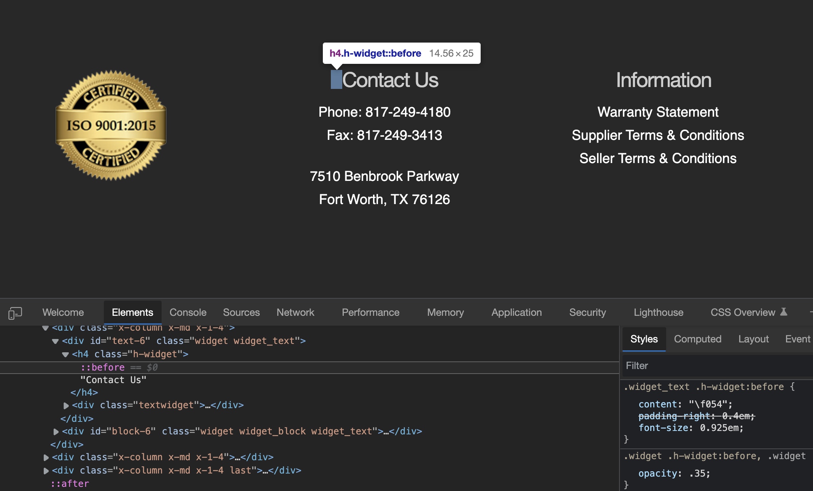The height and width of the screenshot is (491, 813).
Task: Open Supplier Terms & Conditions link
Action: pyautogui.click(x=657, y=135)
